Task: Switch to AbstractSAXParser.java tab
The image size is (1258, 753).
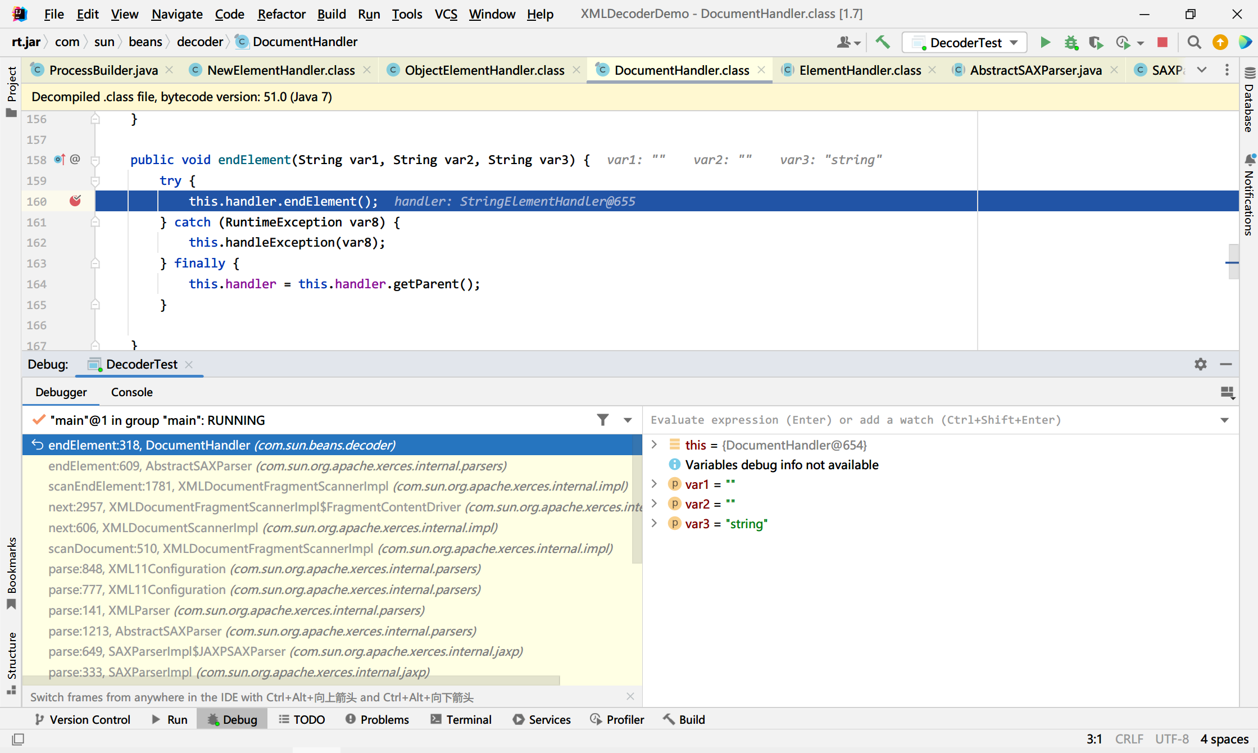Action: tap(1036, 70)
